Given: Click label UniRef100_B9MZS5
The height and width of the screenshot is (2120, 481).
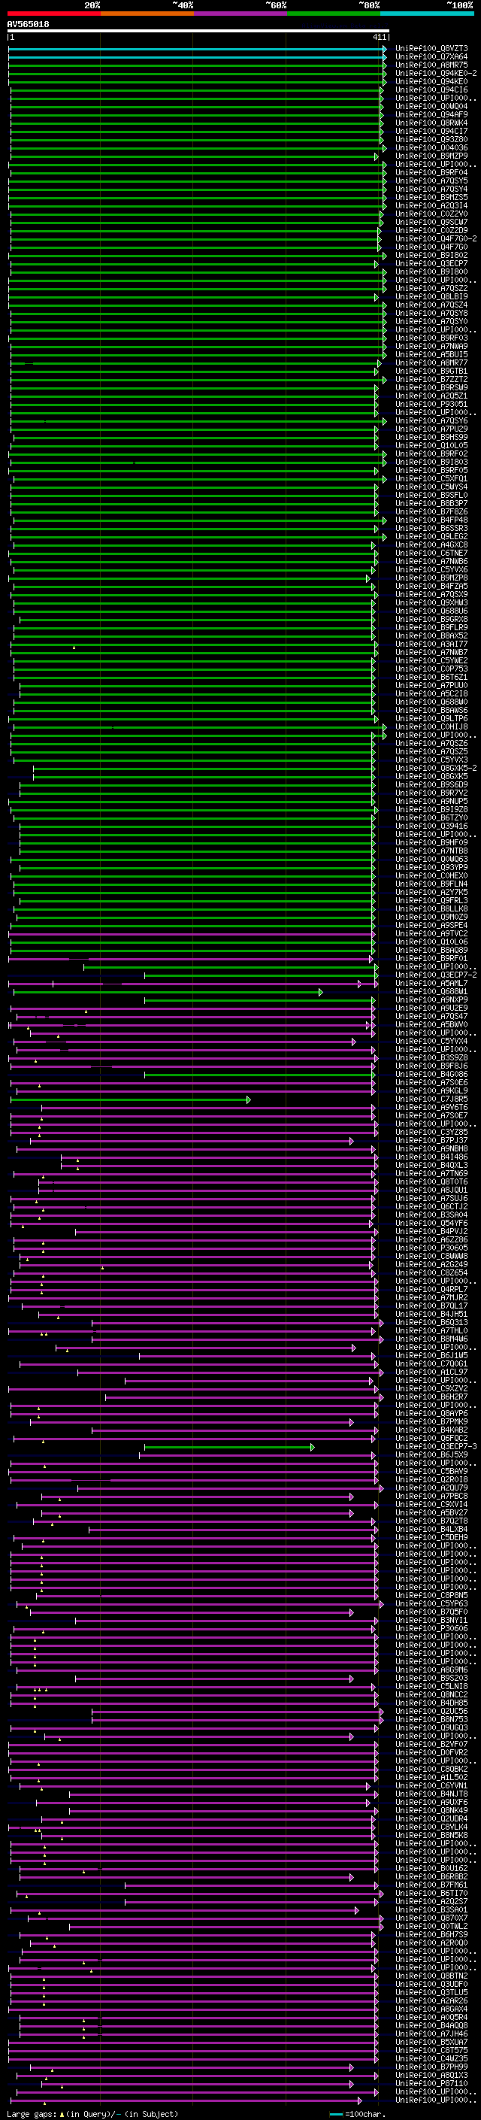Looking at the screenshot, I should (431, 198).
